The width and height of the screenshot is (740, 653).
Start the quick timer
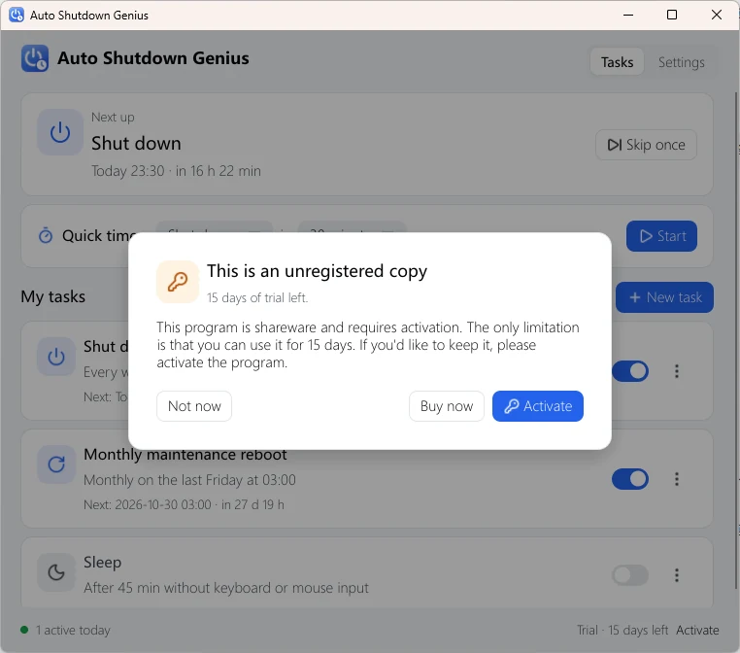[661, 236]
